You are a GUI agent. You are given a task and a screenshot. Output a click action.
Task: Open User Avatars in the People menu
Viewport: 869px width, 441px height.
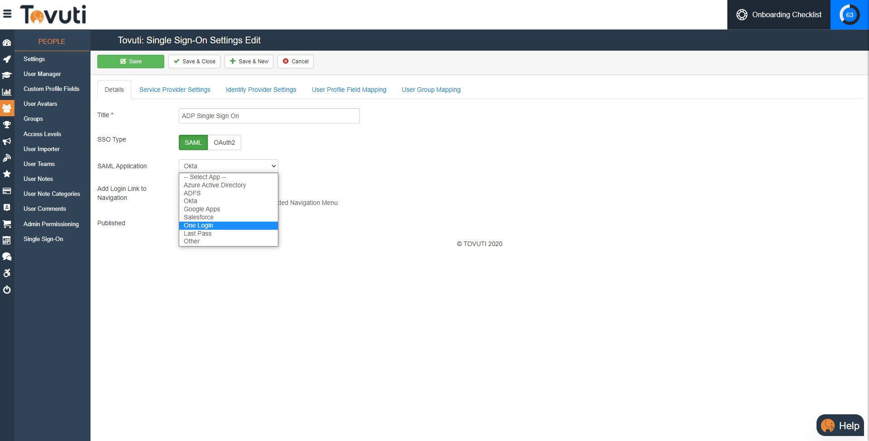tap(40, 104)
